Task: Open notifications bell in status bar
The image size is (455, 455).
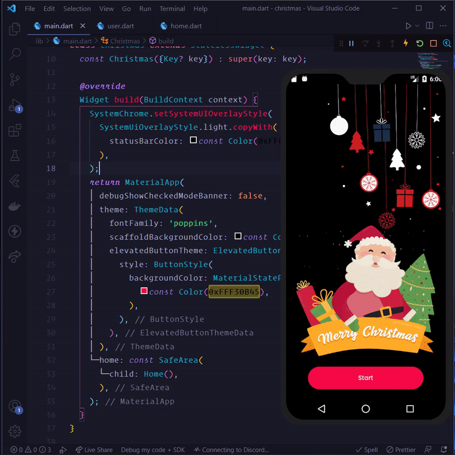Action: (444, 449)
